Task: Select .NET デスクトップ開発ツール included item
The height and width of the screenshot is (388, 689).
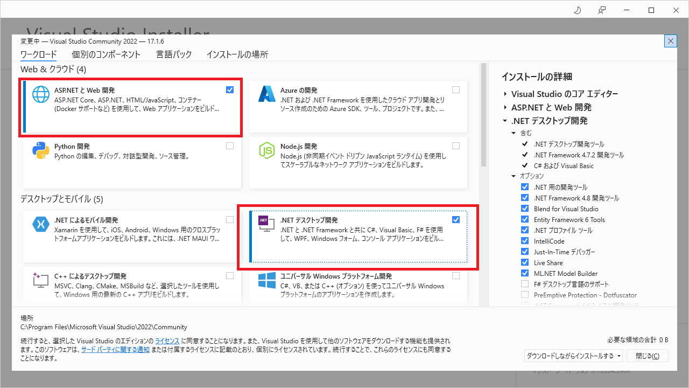Action: (569, 144)
